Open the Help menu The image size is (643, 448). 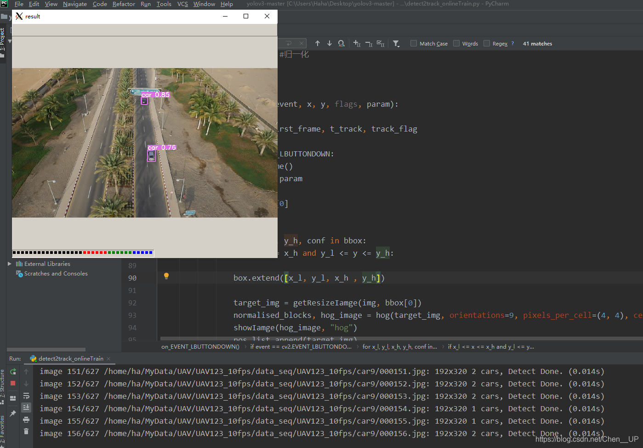tap(227, 4)
